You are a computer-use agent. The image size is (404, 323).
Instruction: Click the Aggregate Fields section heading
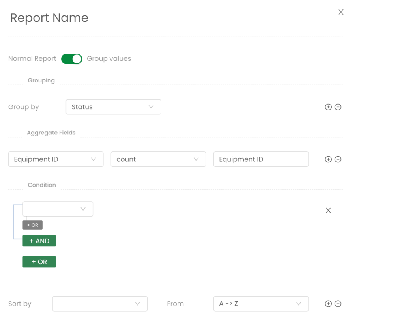tap(51, 133)
